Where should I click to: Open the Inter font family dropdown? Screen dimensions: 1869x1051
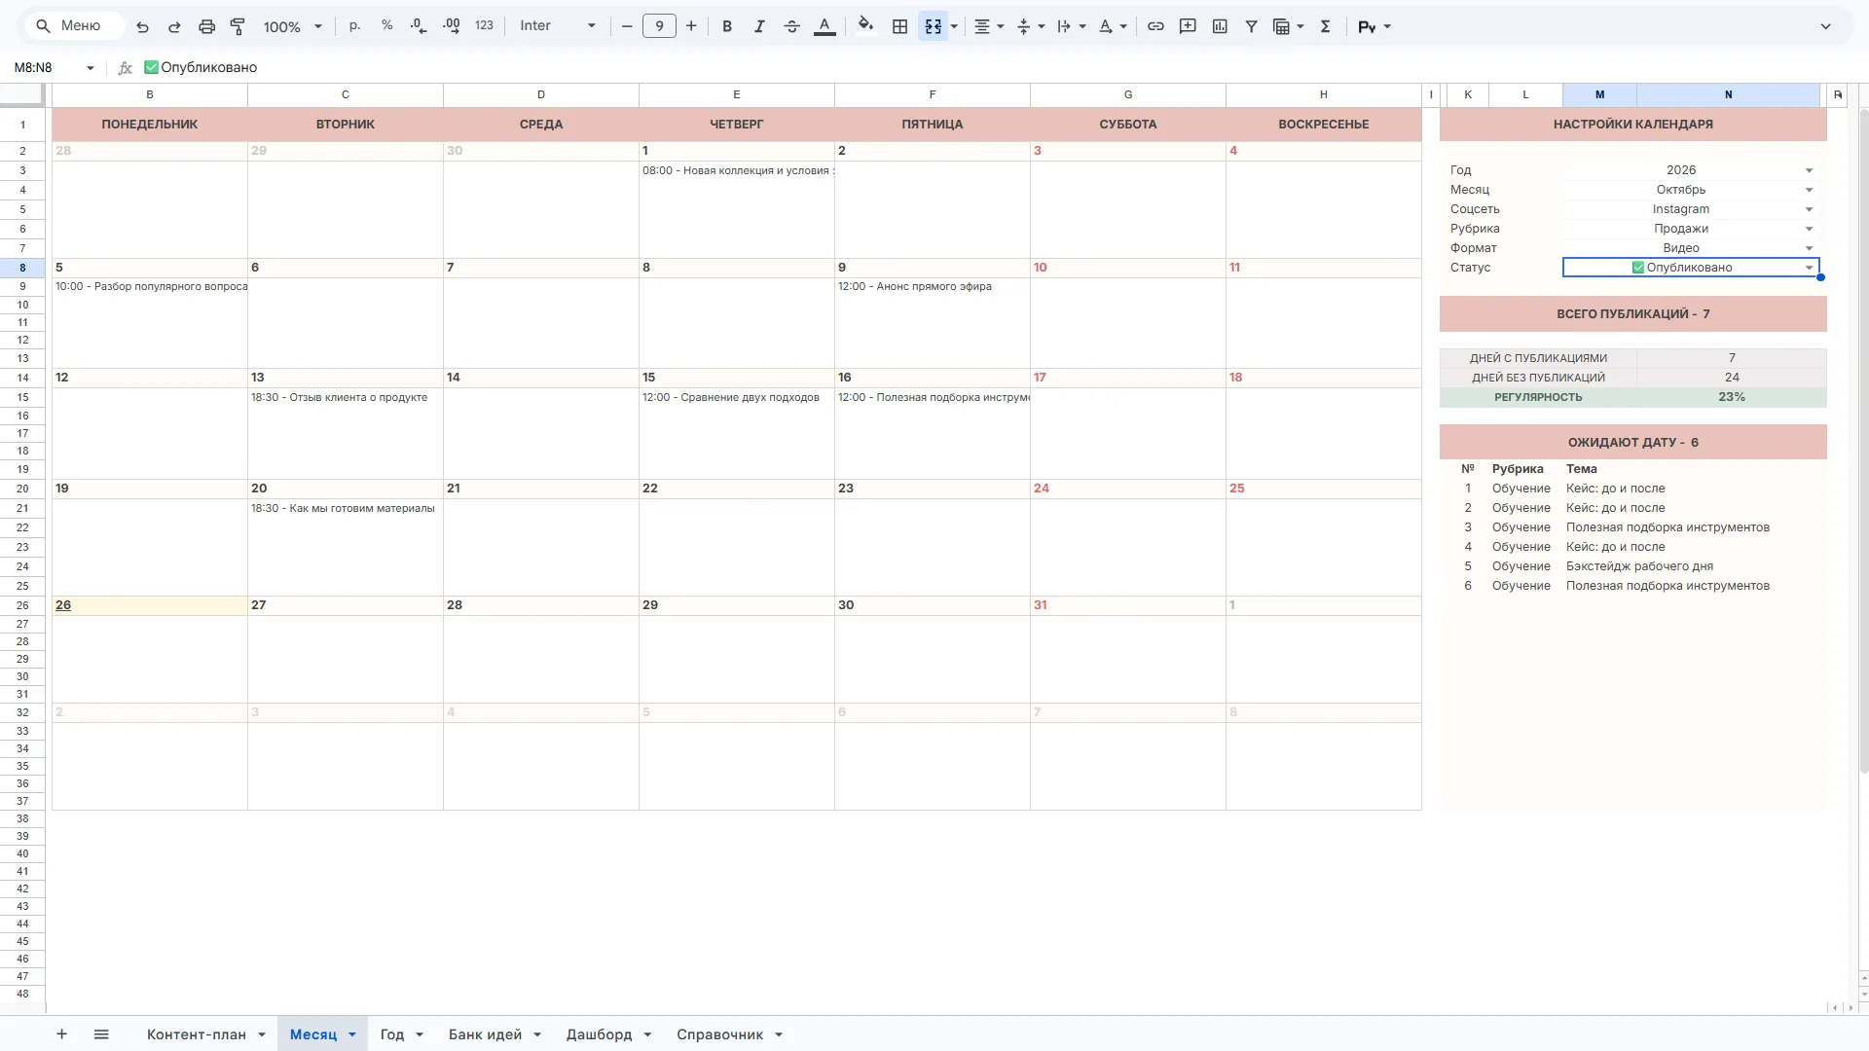558,26
